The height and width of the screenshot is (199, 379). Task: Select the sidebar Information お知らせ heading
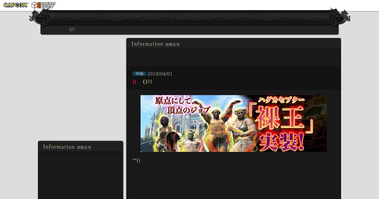pyautogui.click(x=67, y=147)
